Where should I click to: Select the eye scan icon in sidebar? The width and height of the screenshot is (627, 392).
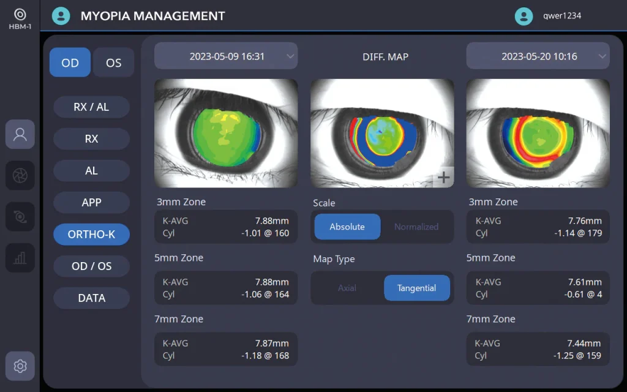point(20,217)
